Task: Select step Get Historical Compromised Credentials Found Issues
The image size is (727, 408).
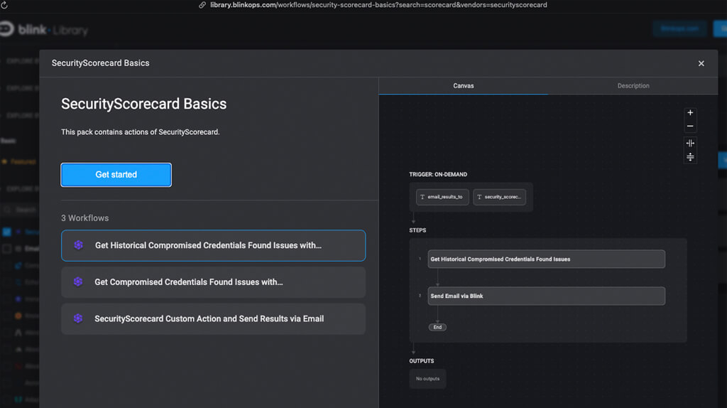Action: [x=546, y=259]
